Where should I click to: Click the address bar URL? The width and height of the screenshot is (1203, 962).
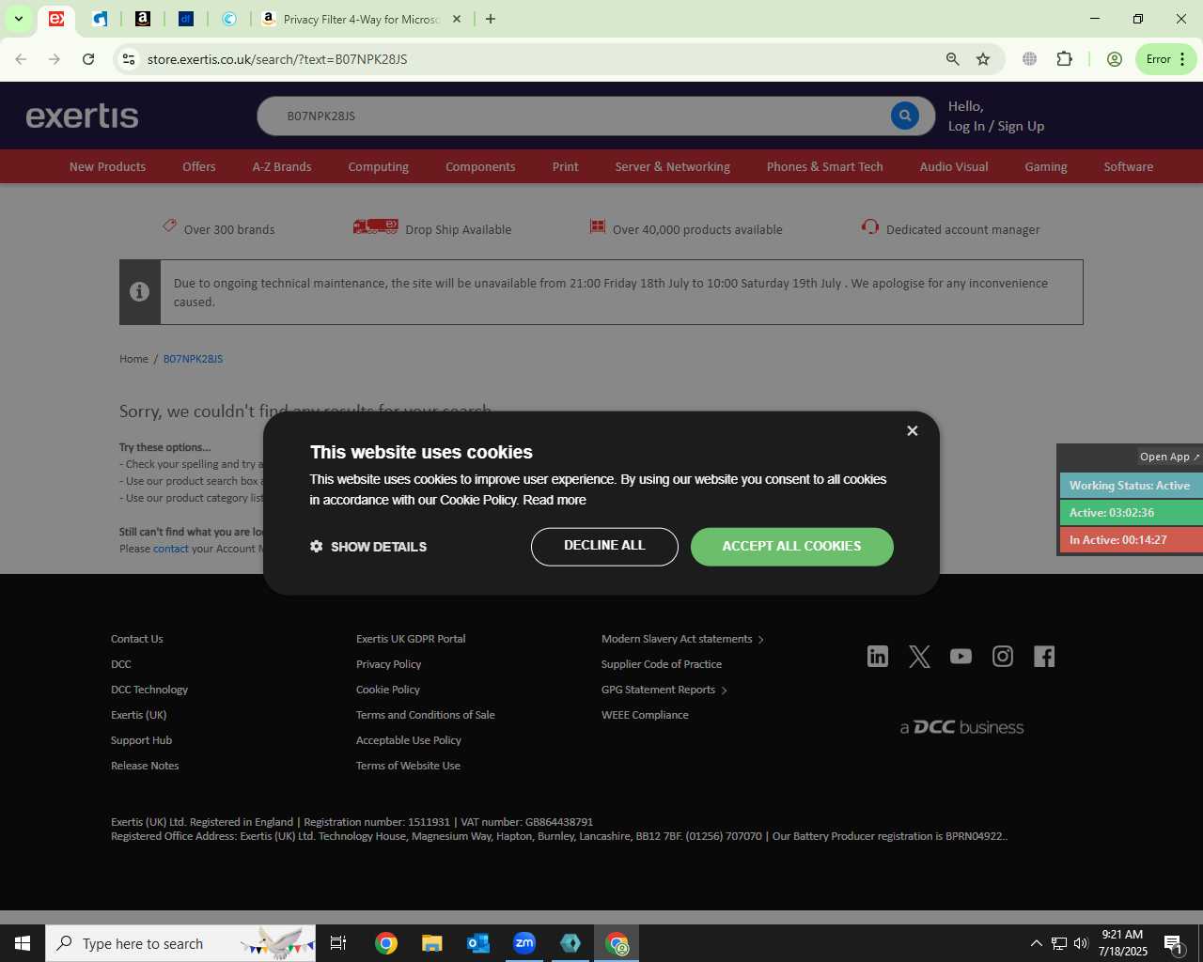277,59
